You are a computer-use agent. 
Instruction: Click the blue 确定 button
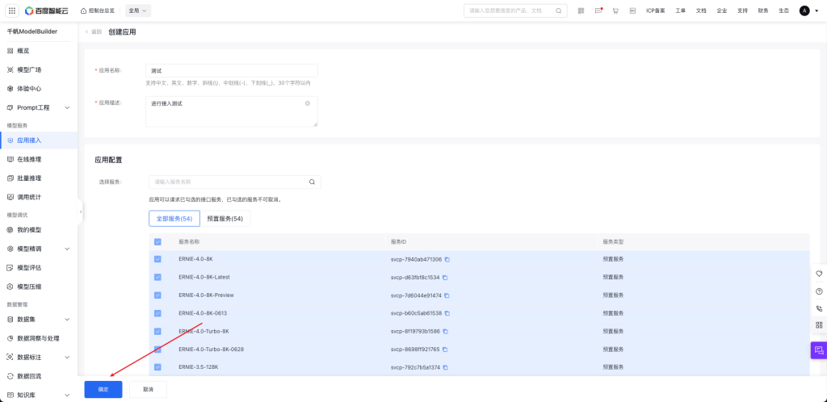[x=103, y=389]
